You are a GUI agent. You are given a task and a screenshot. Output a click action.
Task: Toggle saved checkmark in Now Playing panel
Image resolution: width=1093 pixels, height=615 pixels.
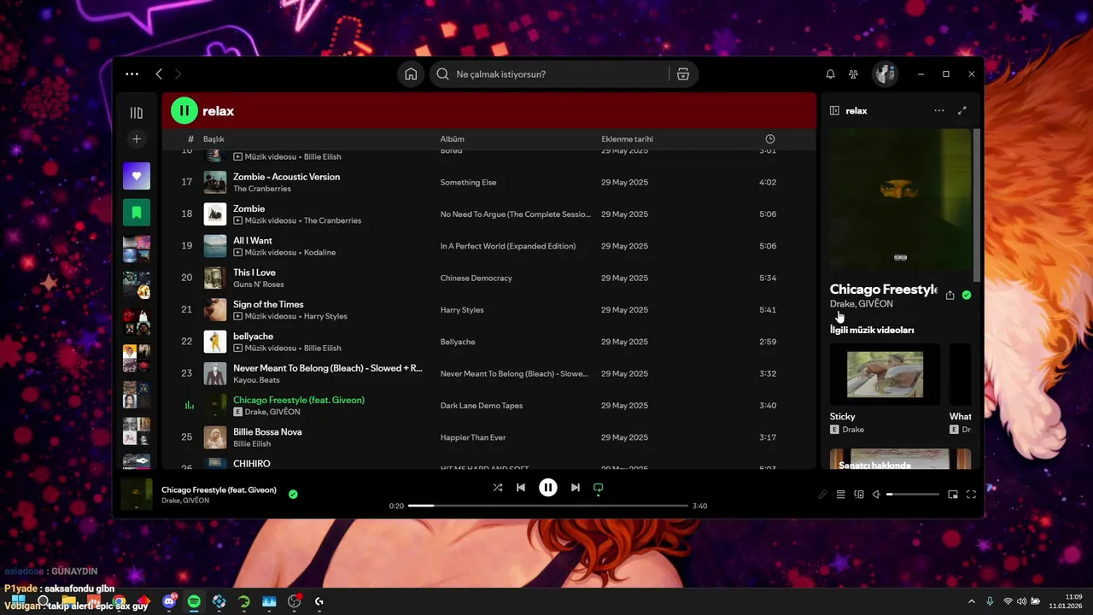[967, 295]
